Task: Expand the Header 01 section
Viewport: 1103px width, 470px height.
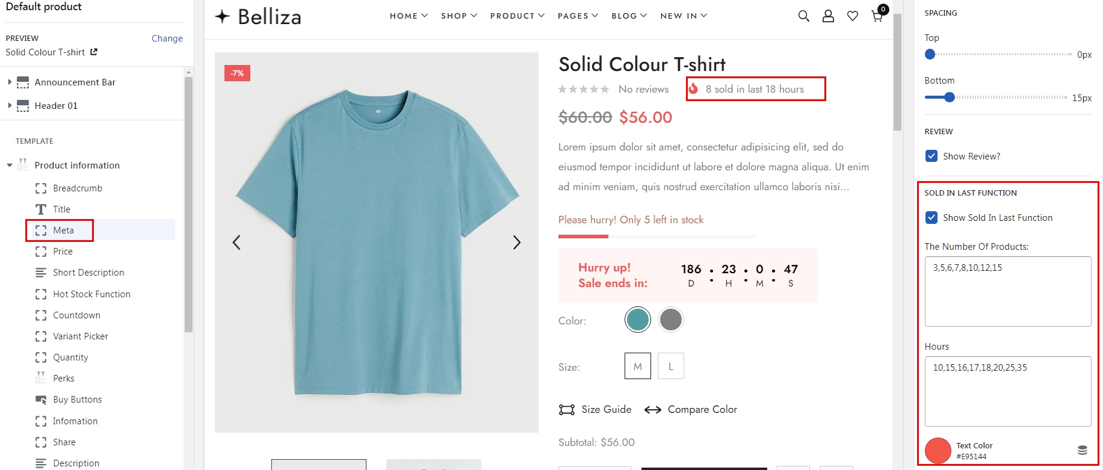Action: pyautogui.click(x=10, y=106)
